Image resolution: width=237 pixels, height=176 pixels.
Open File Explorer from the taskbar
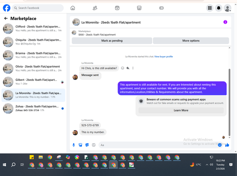(41, 157)
